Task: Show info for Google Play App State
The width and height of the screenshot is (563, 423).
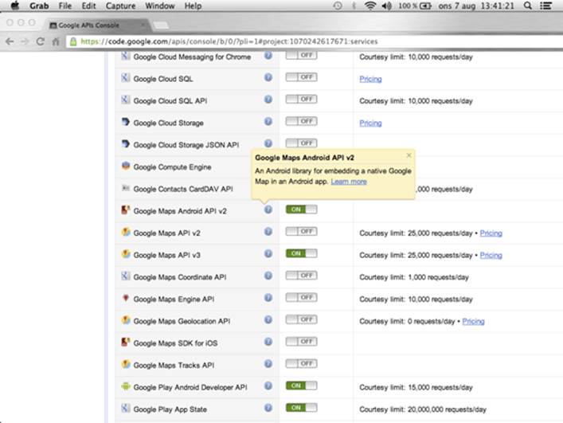Action: [x=268, y=408]
